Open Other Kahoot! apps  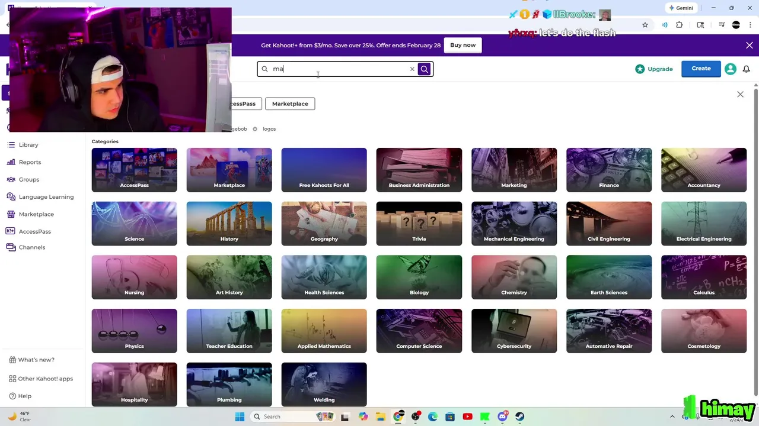click(41, 379)
